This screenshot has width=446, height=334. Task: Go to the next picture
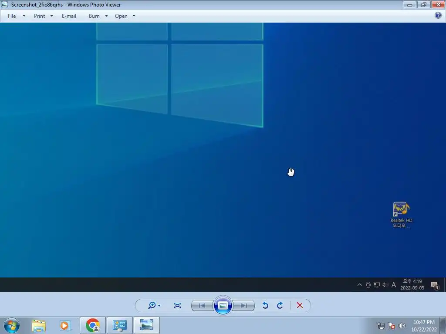coord(243,306)
